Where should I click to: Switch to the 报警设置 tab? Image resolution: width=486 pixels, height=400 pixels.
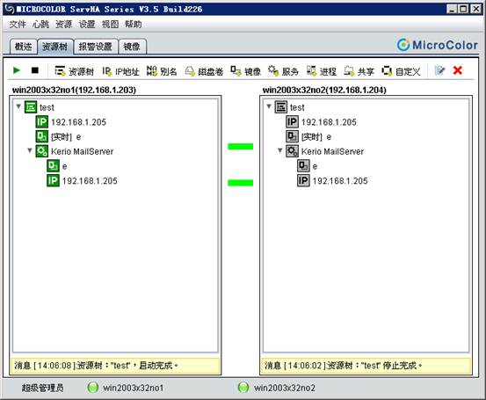tap(96, 47)
